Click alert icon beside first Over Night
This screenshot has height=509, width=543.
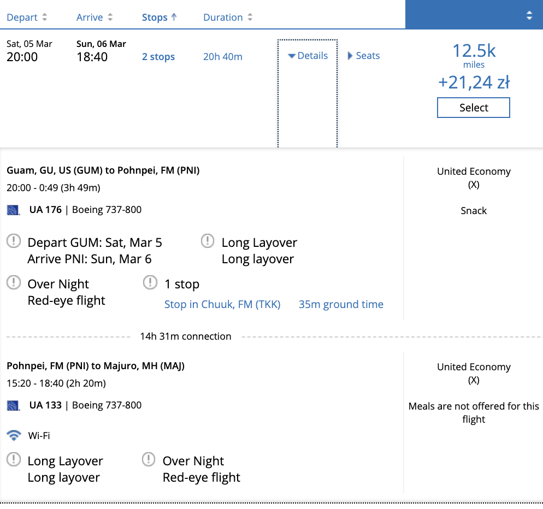(14, 282)
